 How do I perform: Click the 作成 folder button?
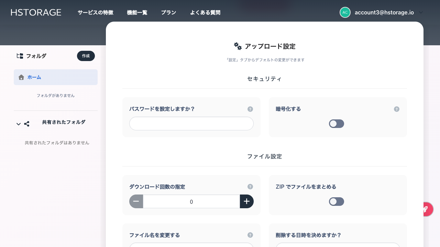click(x=86, y=56)
